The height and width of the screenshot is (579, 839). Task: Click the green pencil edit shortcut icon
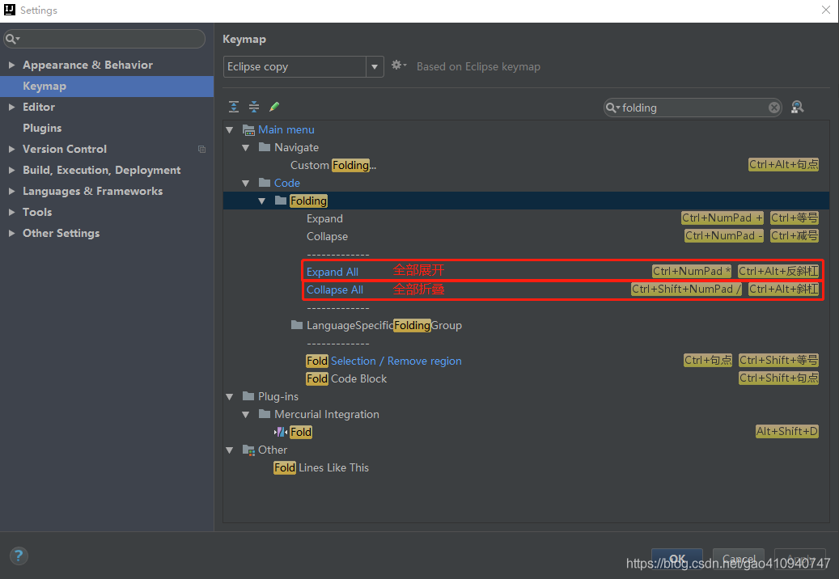pos(274,107)
